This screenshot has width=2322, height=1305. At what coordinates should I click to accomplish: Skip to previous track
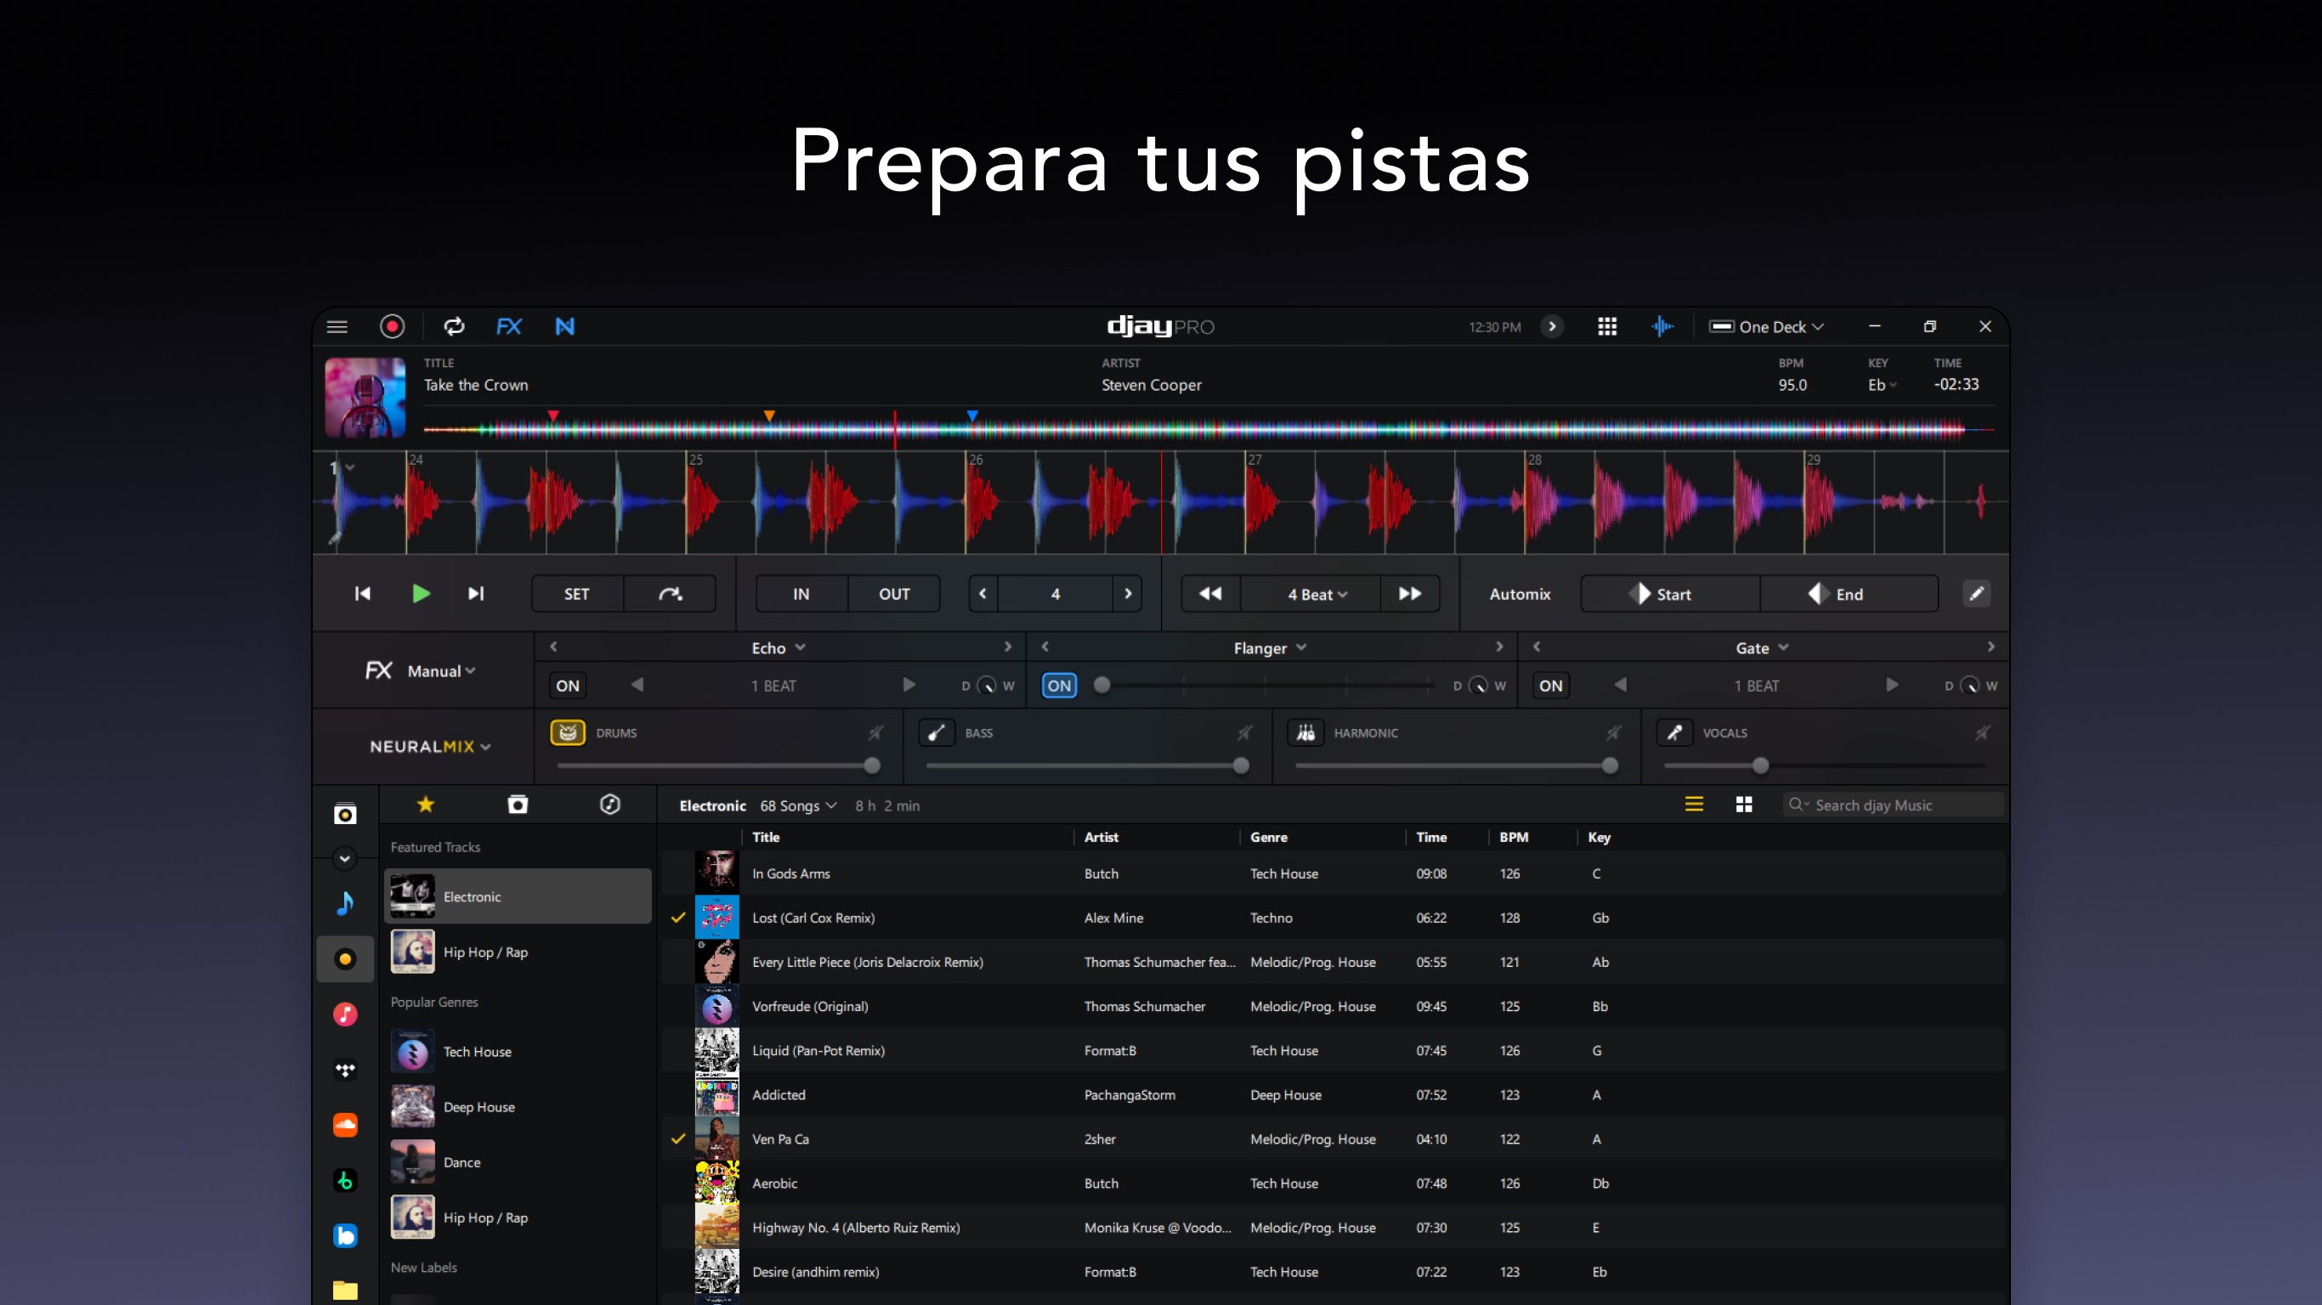tap(362, 593)
